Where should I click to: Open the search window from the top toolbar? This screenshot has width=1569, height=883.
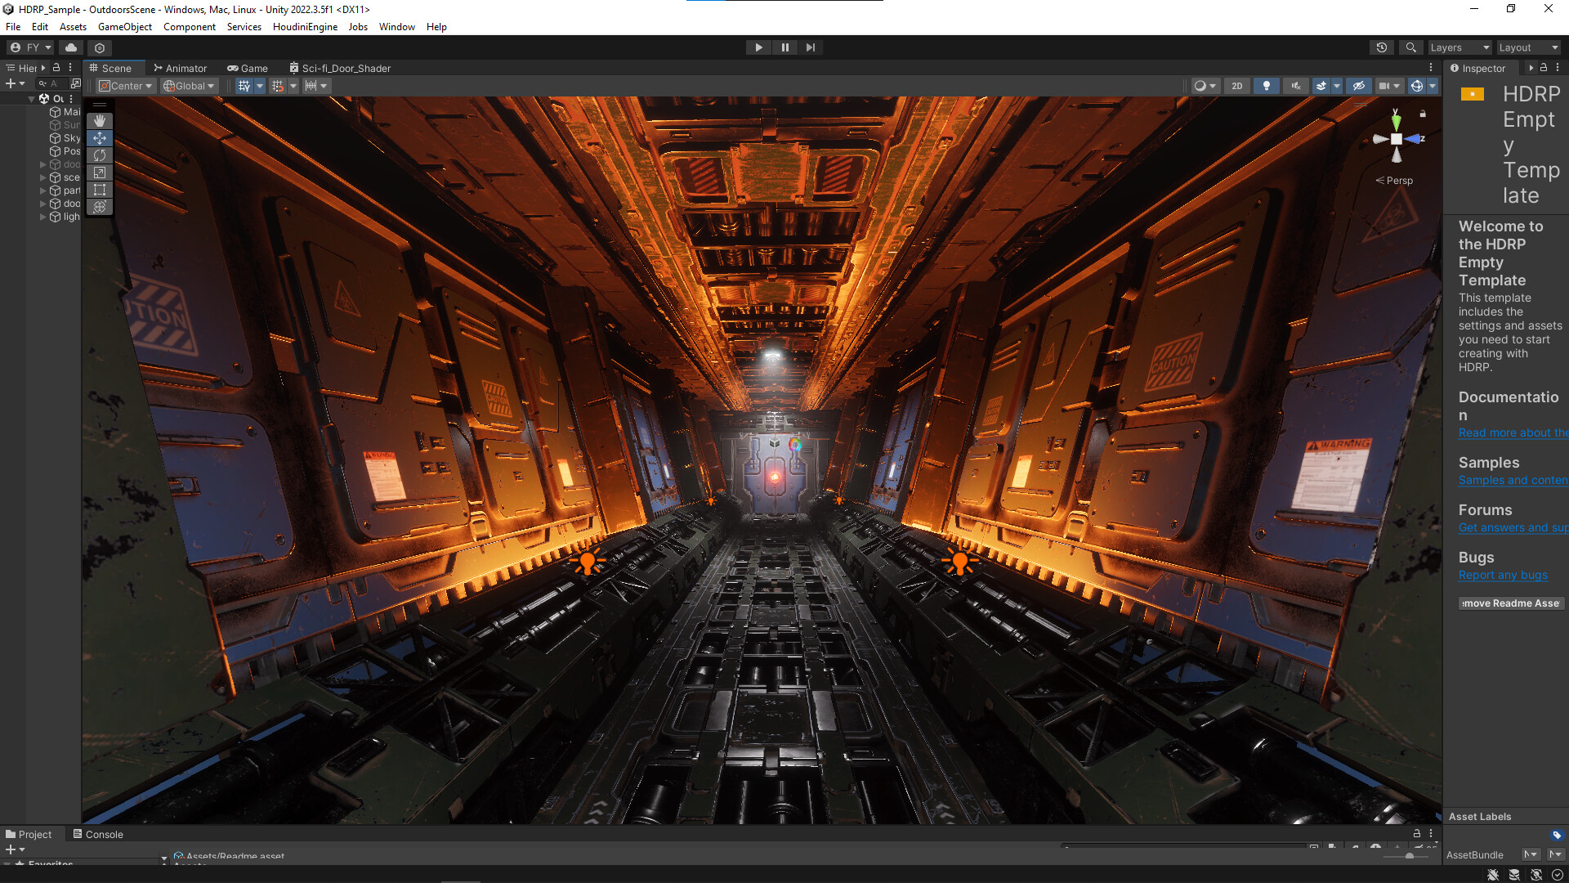1410,47
